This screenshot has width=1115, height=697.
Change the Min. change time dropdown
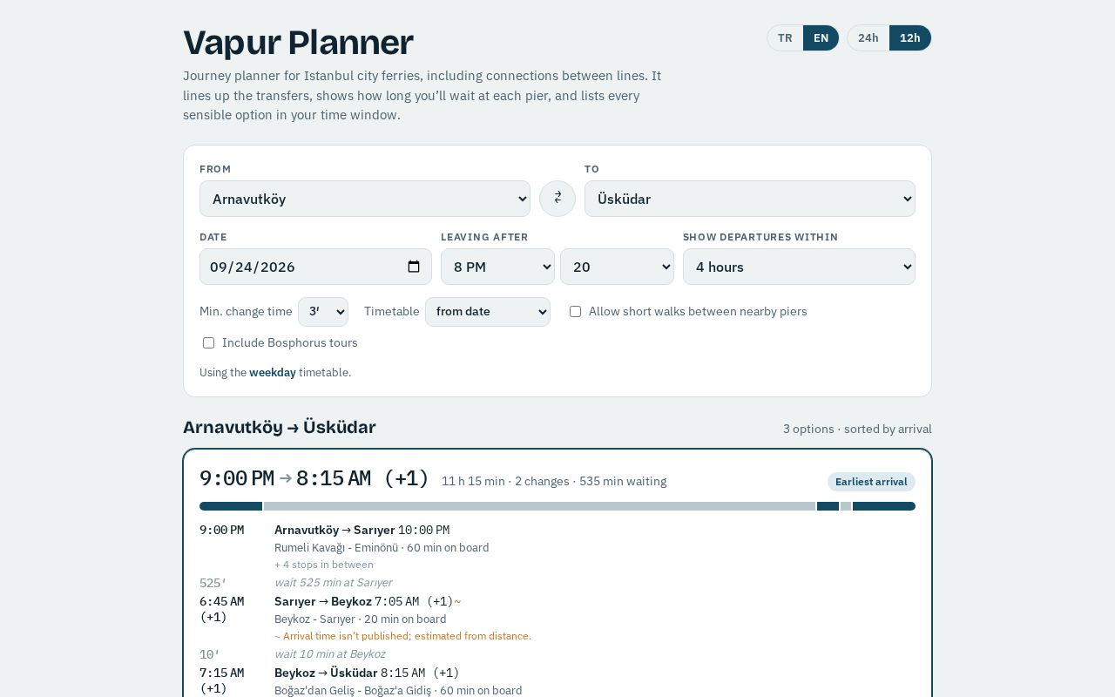click(x=323, y=312)
